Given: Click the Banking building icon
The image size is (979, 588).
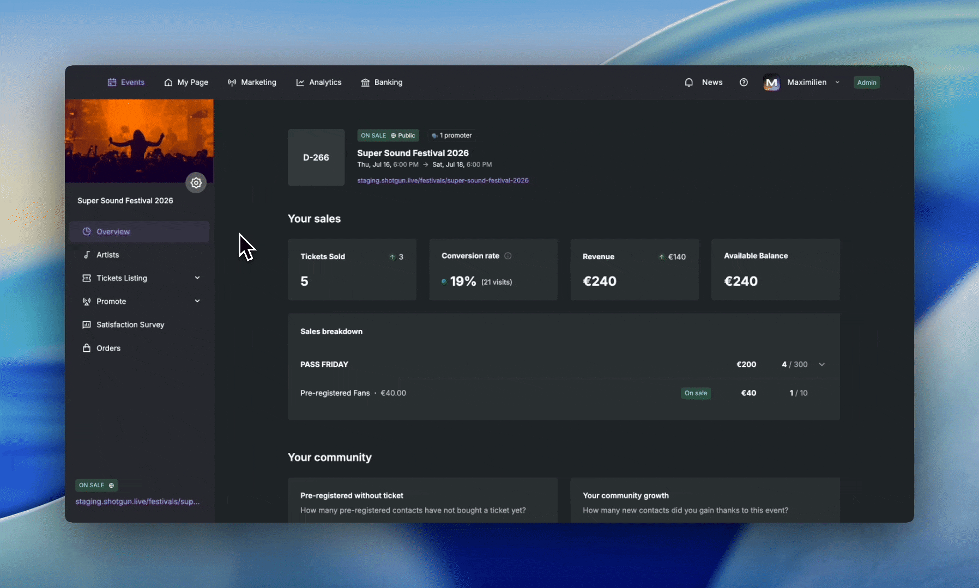Looking at the screenshot, I should [x=365, y=82].
